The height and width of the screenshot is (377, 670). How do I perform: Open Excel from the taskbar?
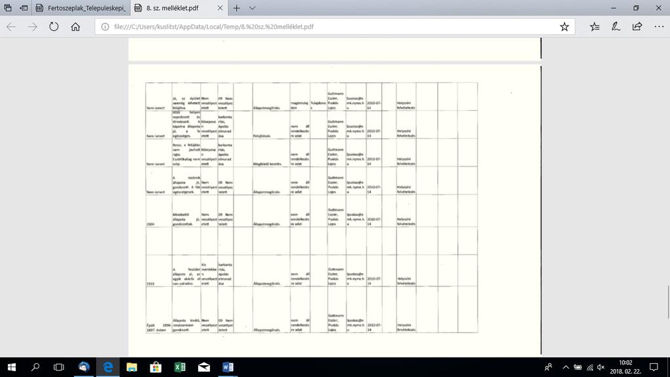point(180,367)
